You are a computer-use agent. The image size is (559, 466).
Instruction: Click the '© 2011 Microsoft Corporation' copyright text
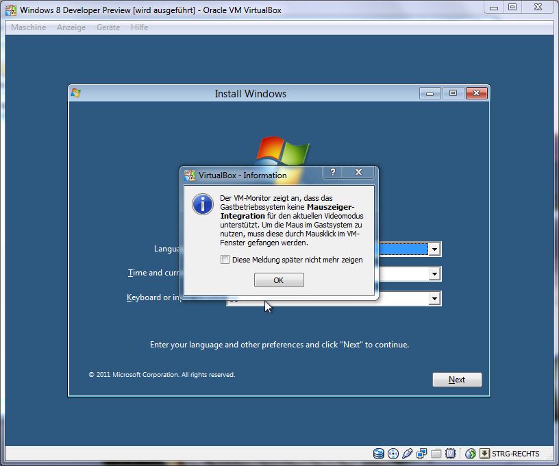tap(162, 375)
